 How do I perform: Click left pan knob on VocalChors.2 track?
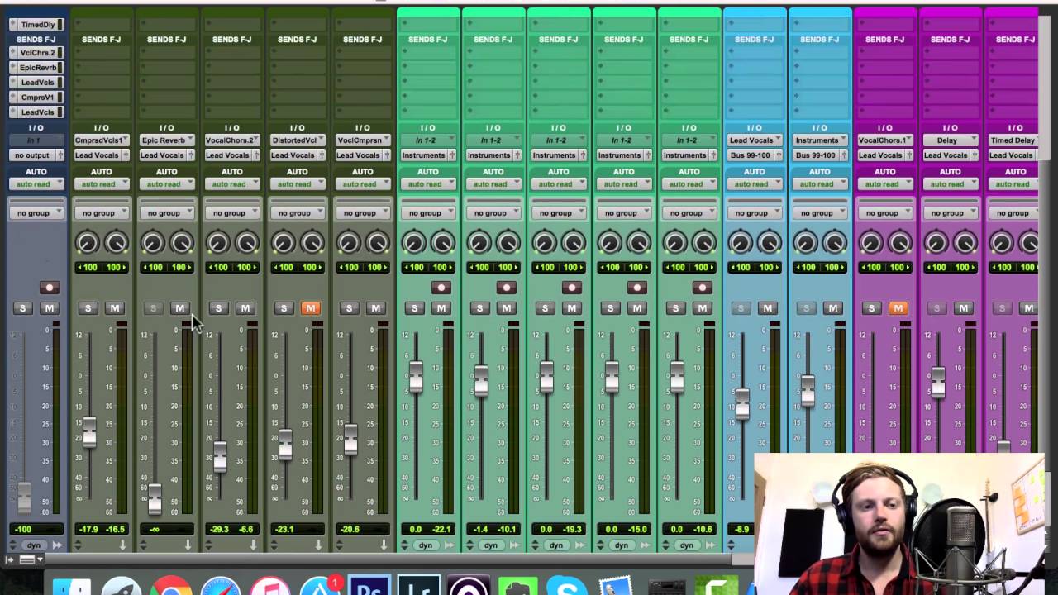point(217,243)
